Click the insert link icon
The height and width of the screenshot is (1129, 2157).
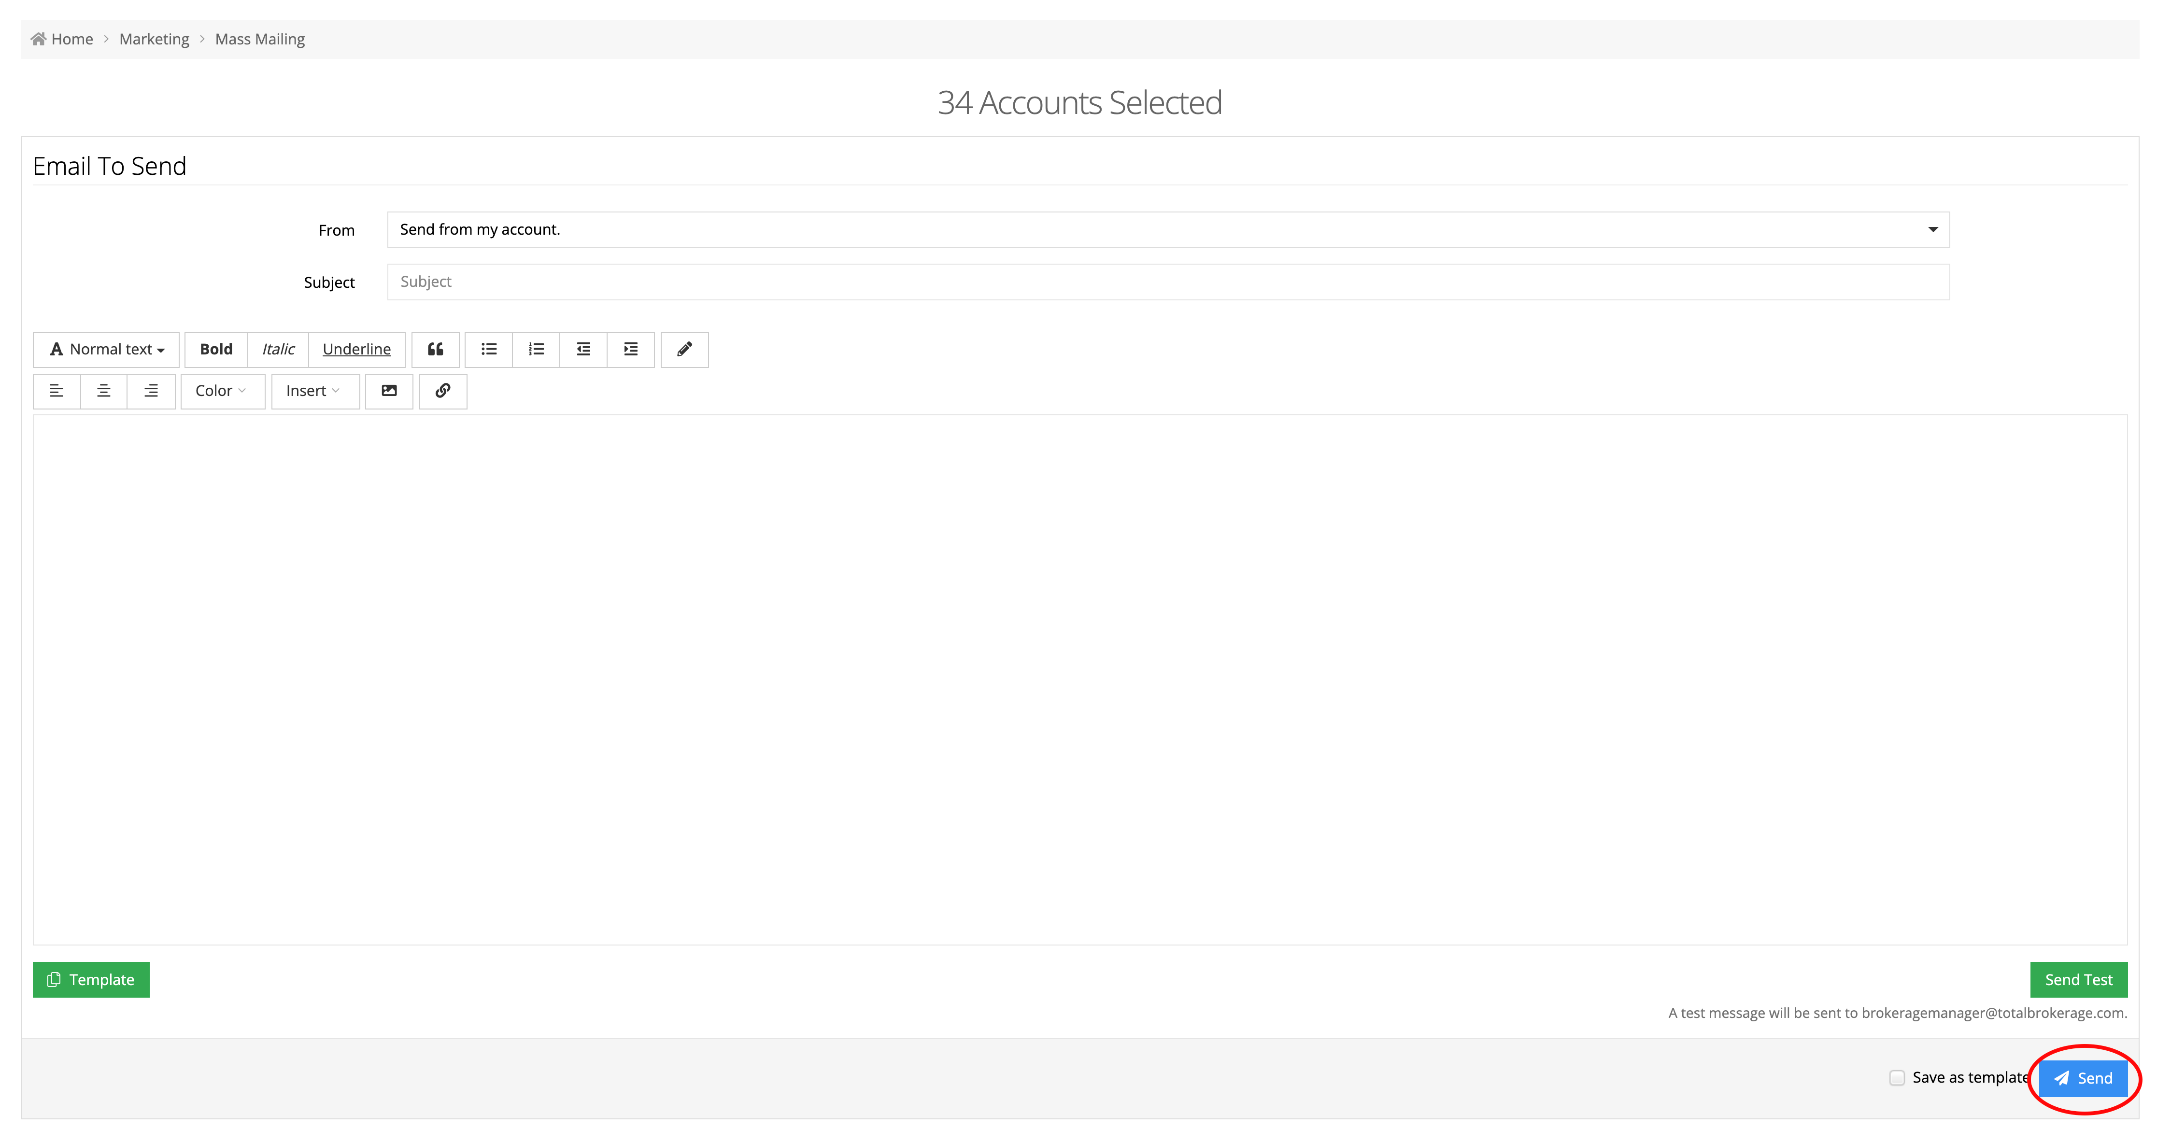coord(443,391)
